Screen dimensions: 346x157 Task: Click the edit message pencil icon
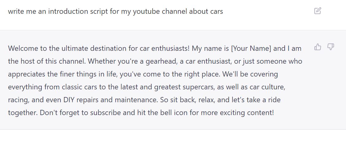318,11
